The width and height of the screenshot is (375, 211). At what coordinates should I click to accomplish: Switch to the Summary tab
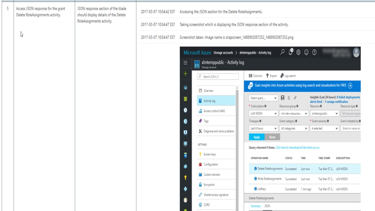click(255, 206)
